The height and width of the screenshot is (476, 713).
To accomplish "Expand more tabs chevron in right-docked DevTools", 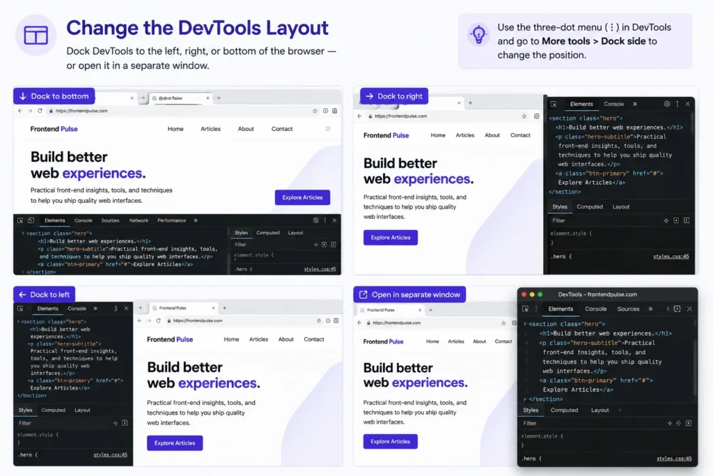I will tap(635, 104).
